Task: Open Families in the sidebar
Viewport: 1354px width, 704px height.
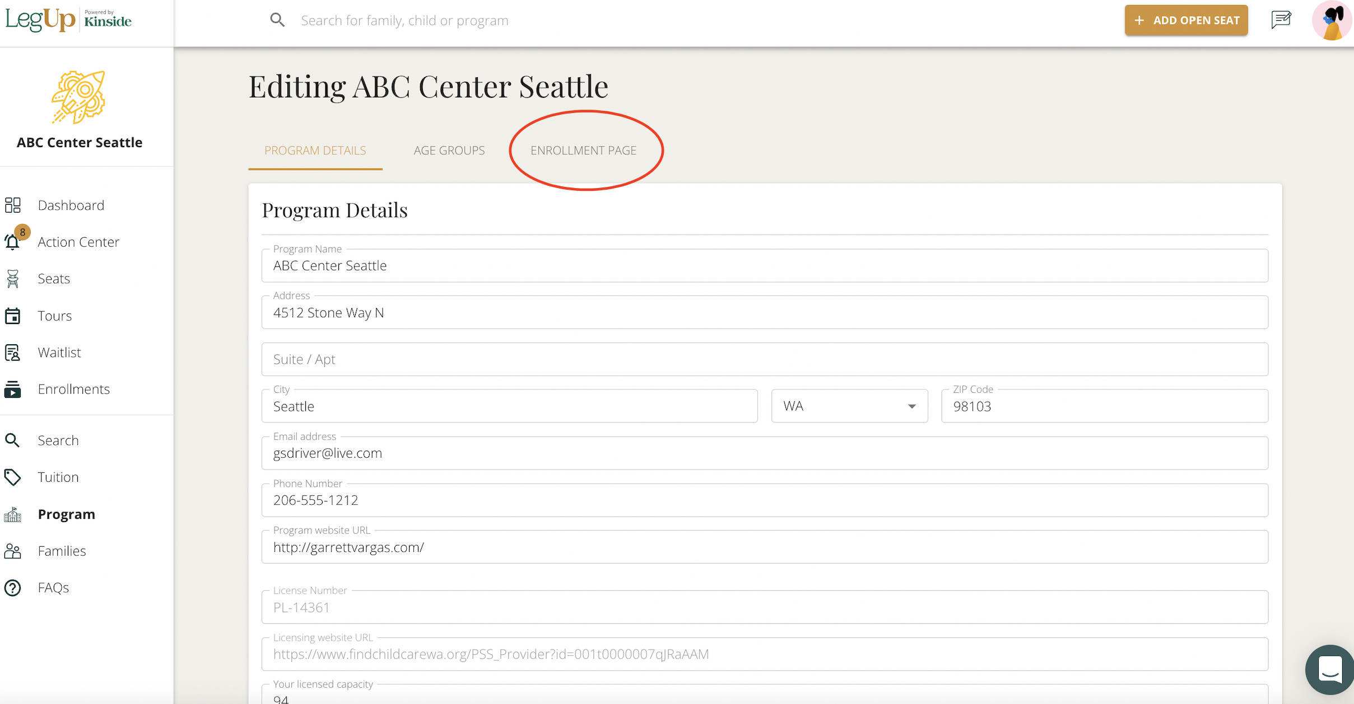Action: pyautogui.click(x=62, y=551)
